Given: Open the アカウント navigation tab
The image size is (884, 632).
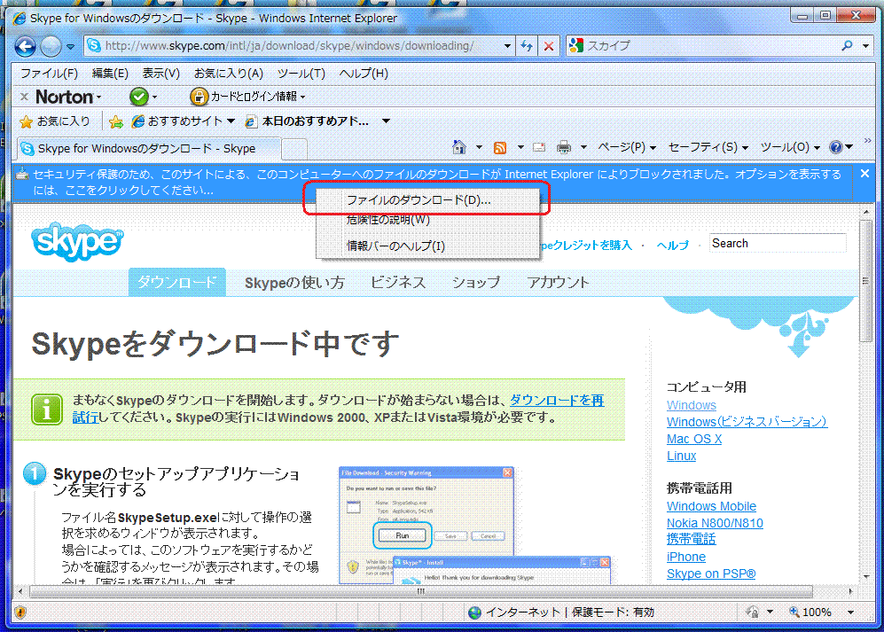Looking at the screenshot, I should (x=558, y=283).
